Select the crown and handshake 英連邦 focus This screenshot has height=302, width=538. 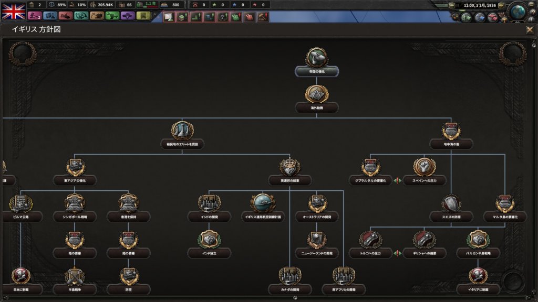[290, 171]
